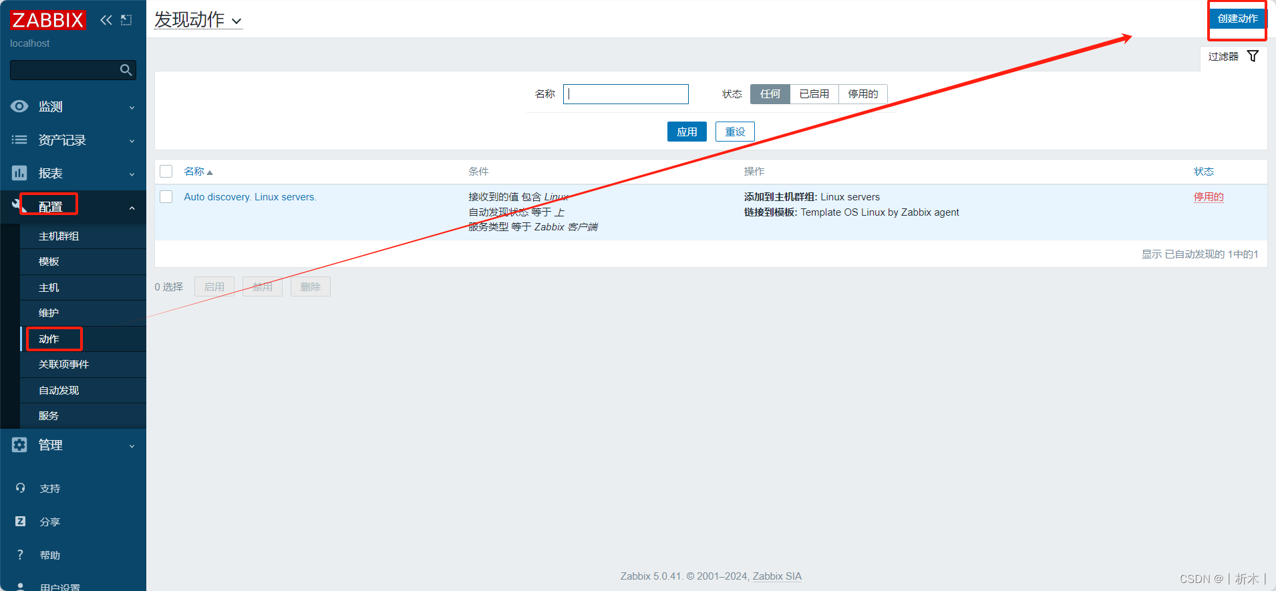Select status filter 任何

770,94
